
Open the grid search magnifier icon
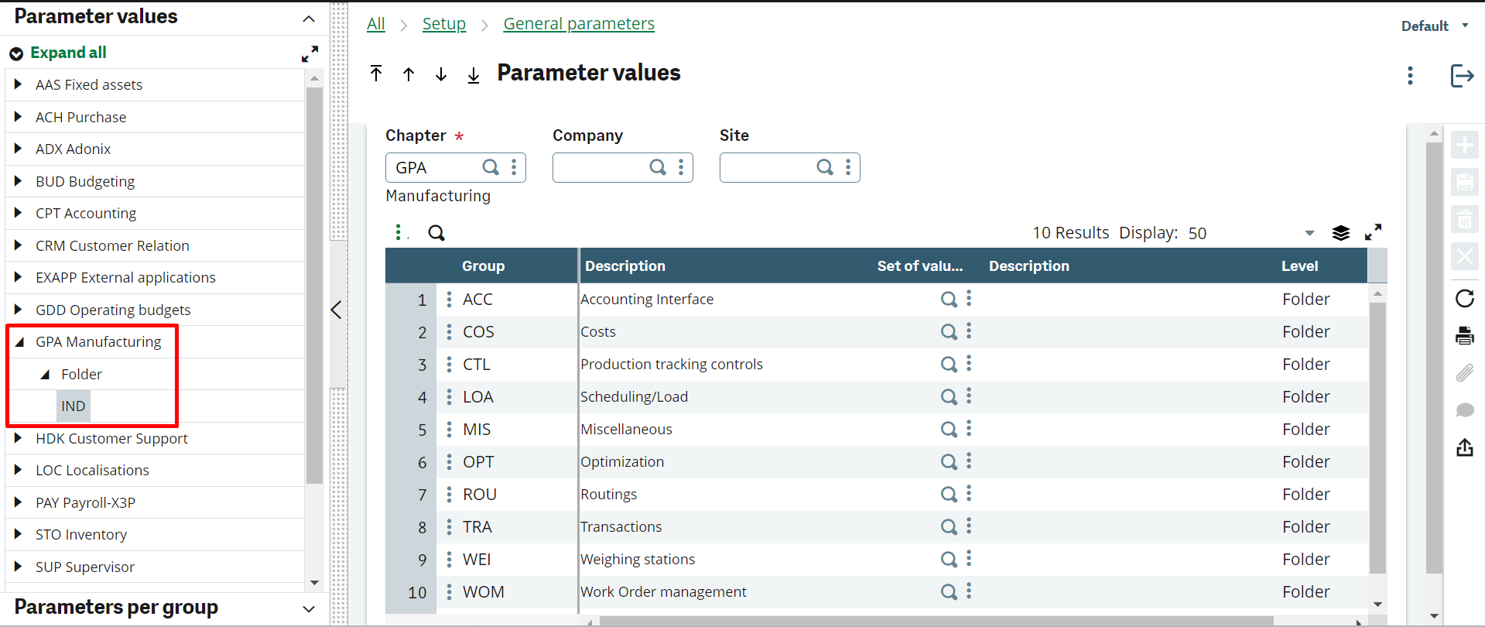[x=436, y=233]
